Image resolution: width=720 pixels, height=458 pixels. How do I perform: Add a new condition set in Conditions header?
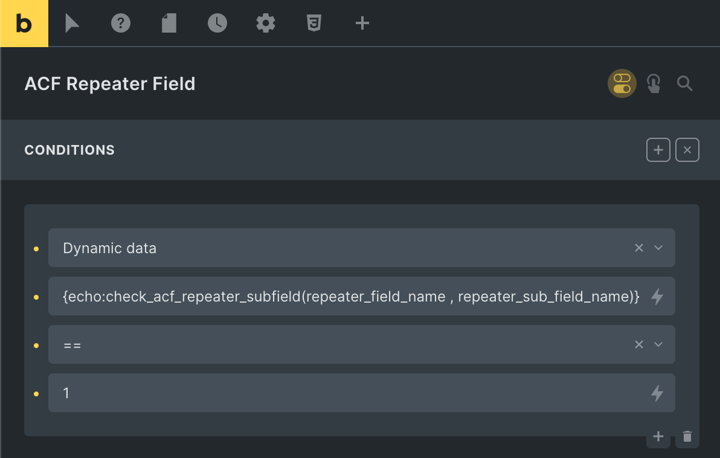658,150
